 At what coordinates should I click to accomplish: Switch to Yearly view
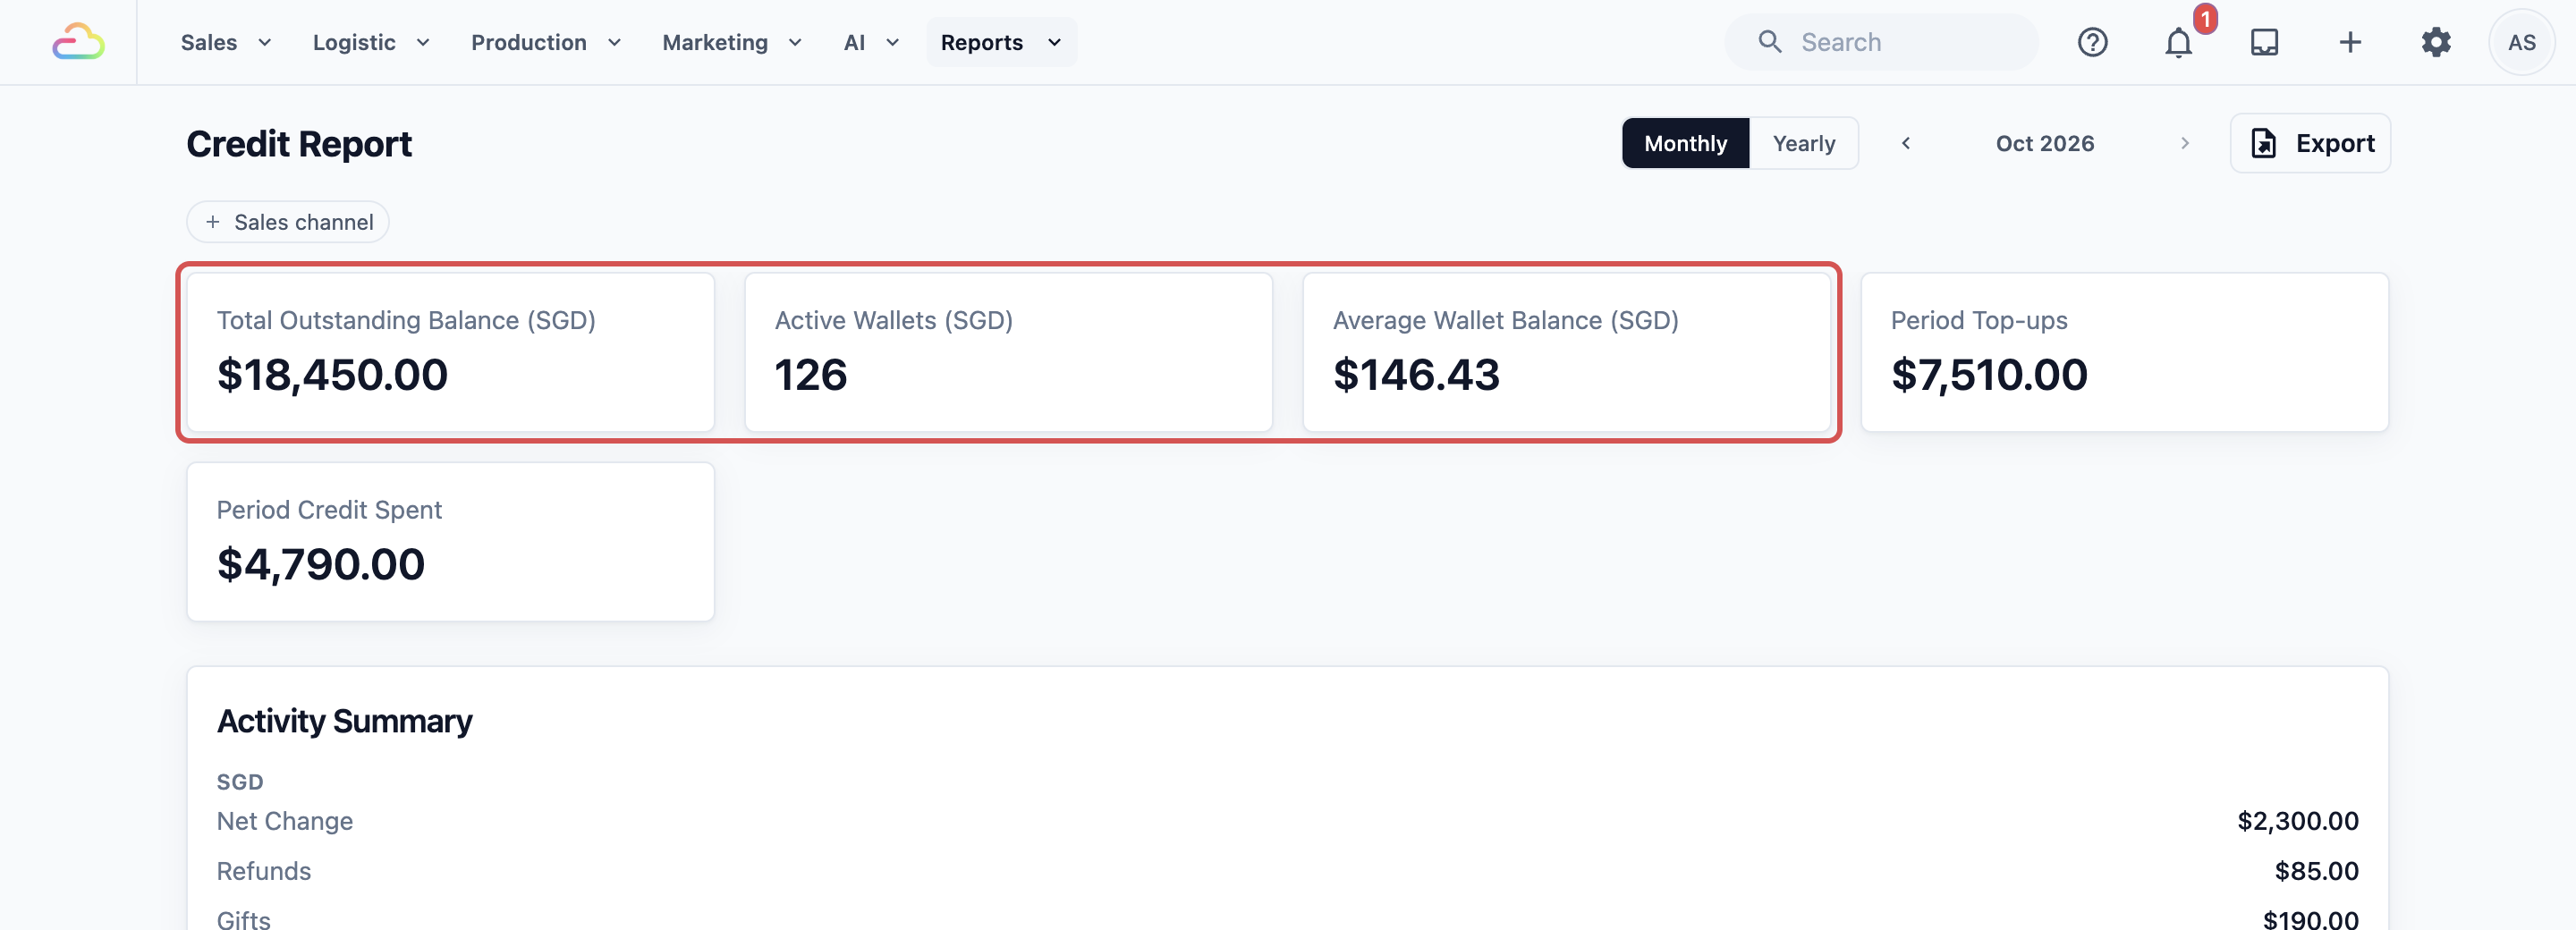point(1803,143)
